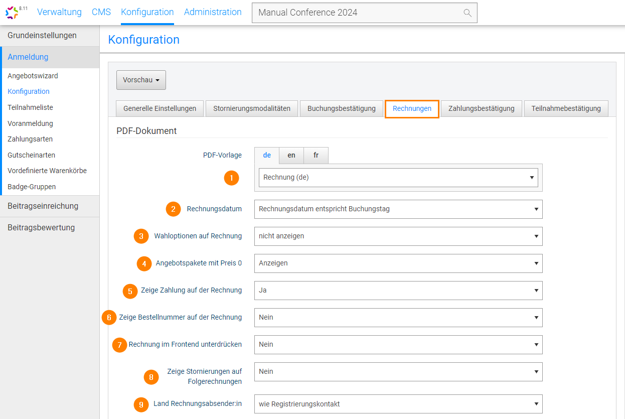The width and height of the screenshot is (625, 419).
Task: Select the 'en' language tab
Action: click(291, 156)
